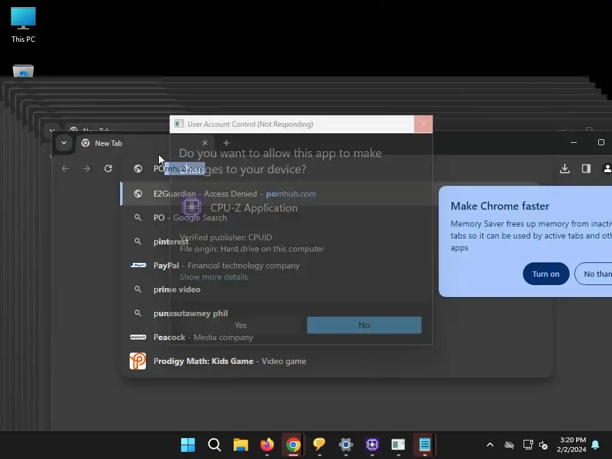Open the User Account Control taskbar item

click(x=398, y=445)
